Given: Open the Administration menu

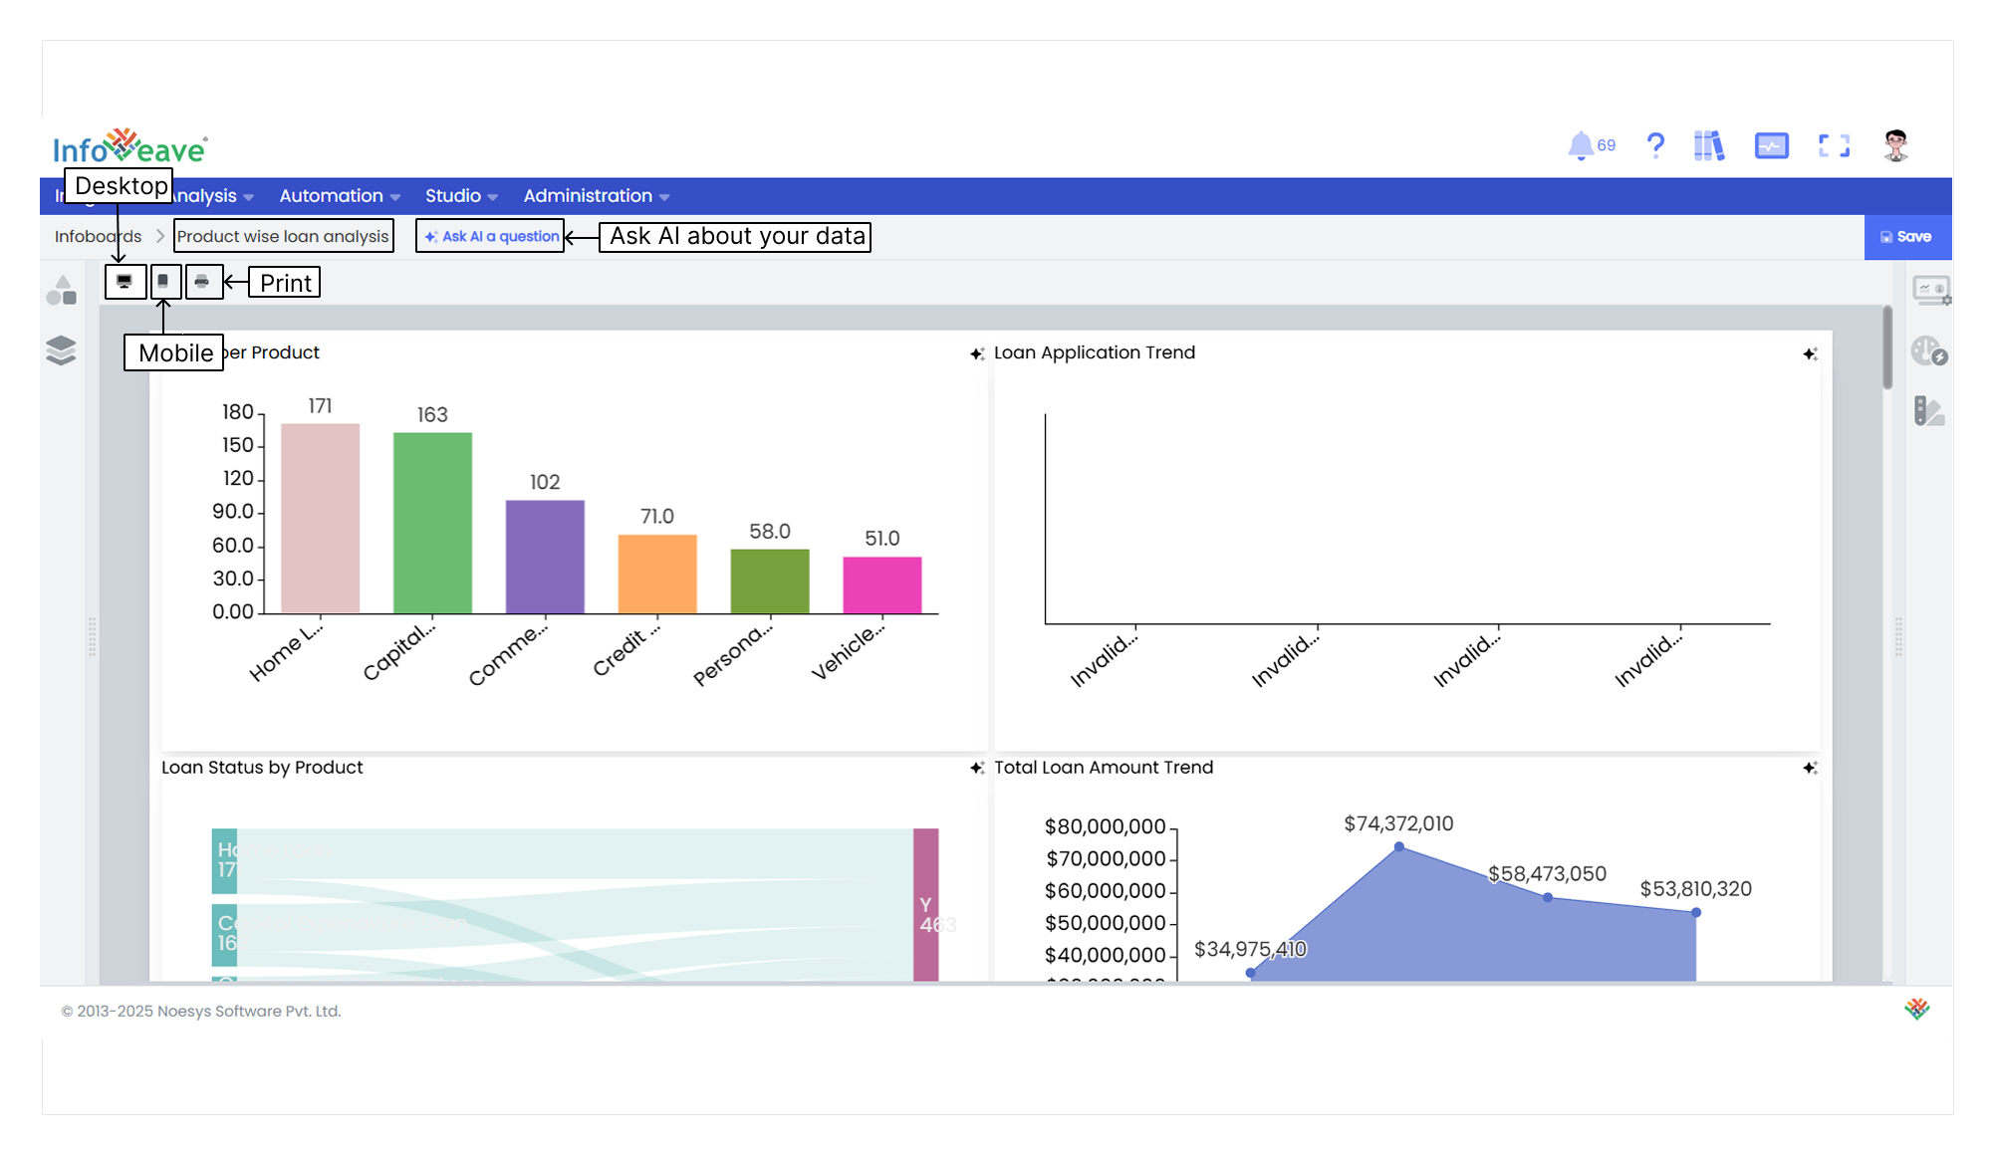Looking at the screenshot, I should [596, 196].
